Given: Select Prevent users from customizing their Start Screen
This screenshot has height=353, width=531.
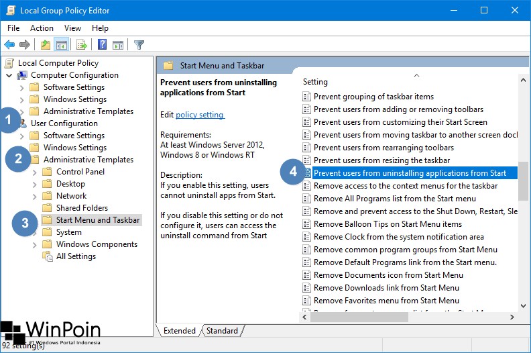Looking at the screenshot, I should point(400,122).
